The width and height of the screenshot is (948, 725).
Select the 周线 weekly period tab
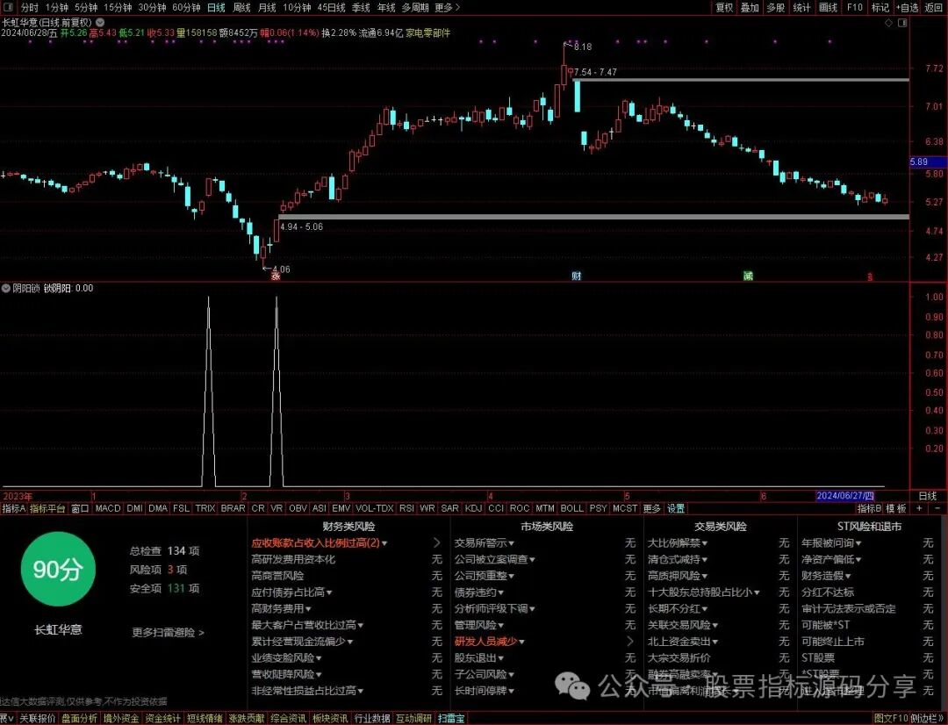click(x=241, y=7)
